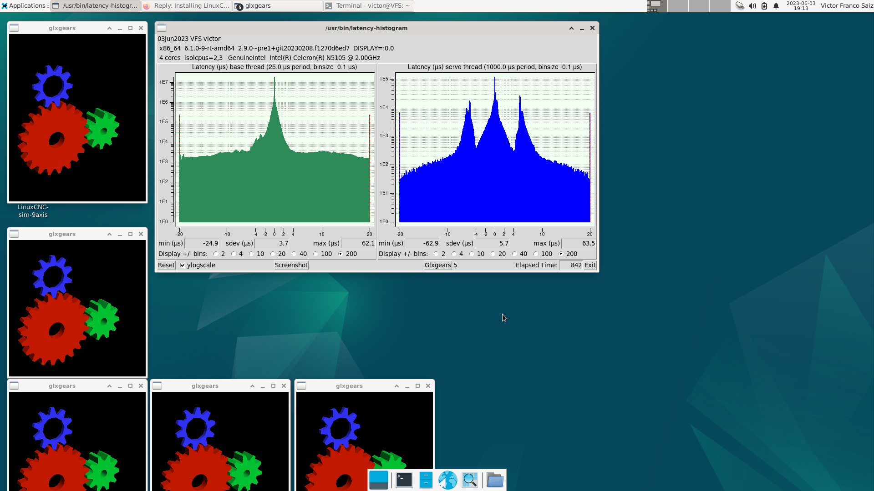Select base thread display bins 40
The width and height of the screenshot is (874, 491).
click(x=294, y=254)
